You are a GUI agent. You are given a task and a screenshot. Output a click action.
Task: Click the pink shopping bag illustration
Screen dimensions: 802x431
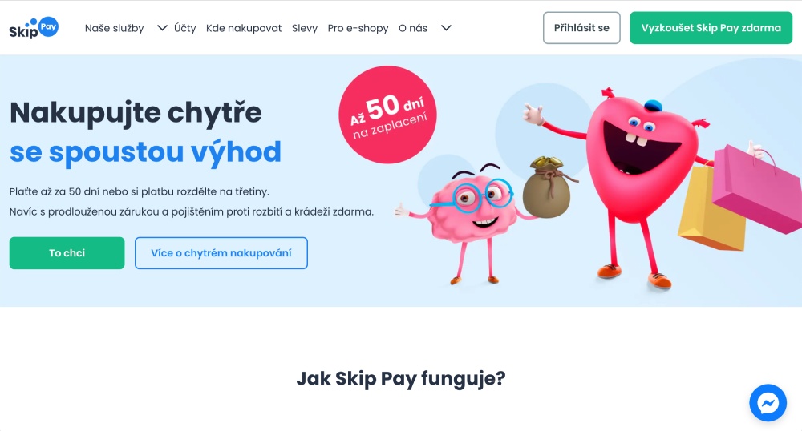coord(758,188)
